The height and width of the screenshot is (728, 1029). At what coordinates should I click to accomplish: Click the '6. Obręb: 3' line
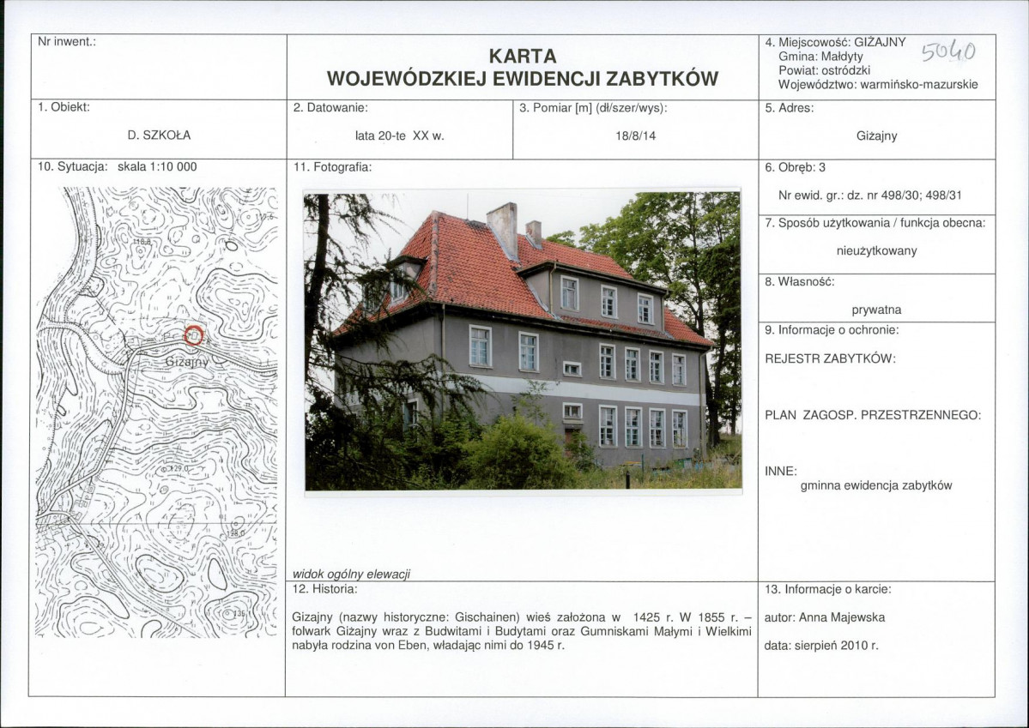tap(796, 167)
